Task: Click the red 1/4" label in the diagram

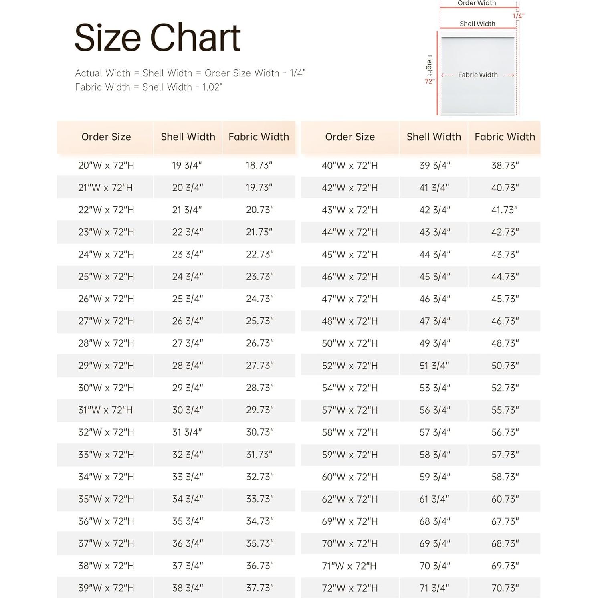Action: (518, 16)
